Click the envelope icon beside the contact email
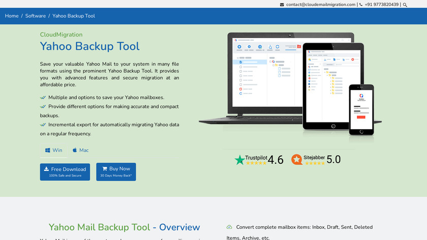This screenshot has height=240, width=427. coord(282,5)
